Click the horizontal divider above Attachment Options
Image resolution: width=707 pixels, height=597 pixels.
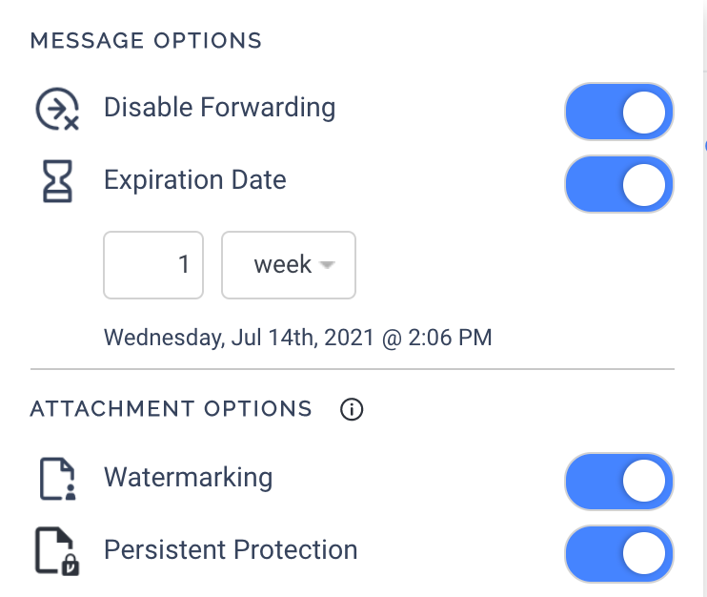[x=352, y=368]
